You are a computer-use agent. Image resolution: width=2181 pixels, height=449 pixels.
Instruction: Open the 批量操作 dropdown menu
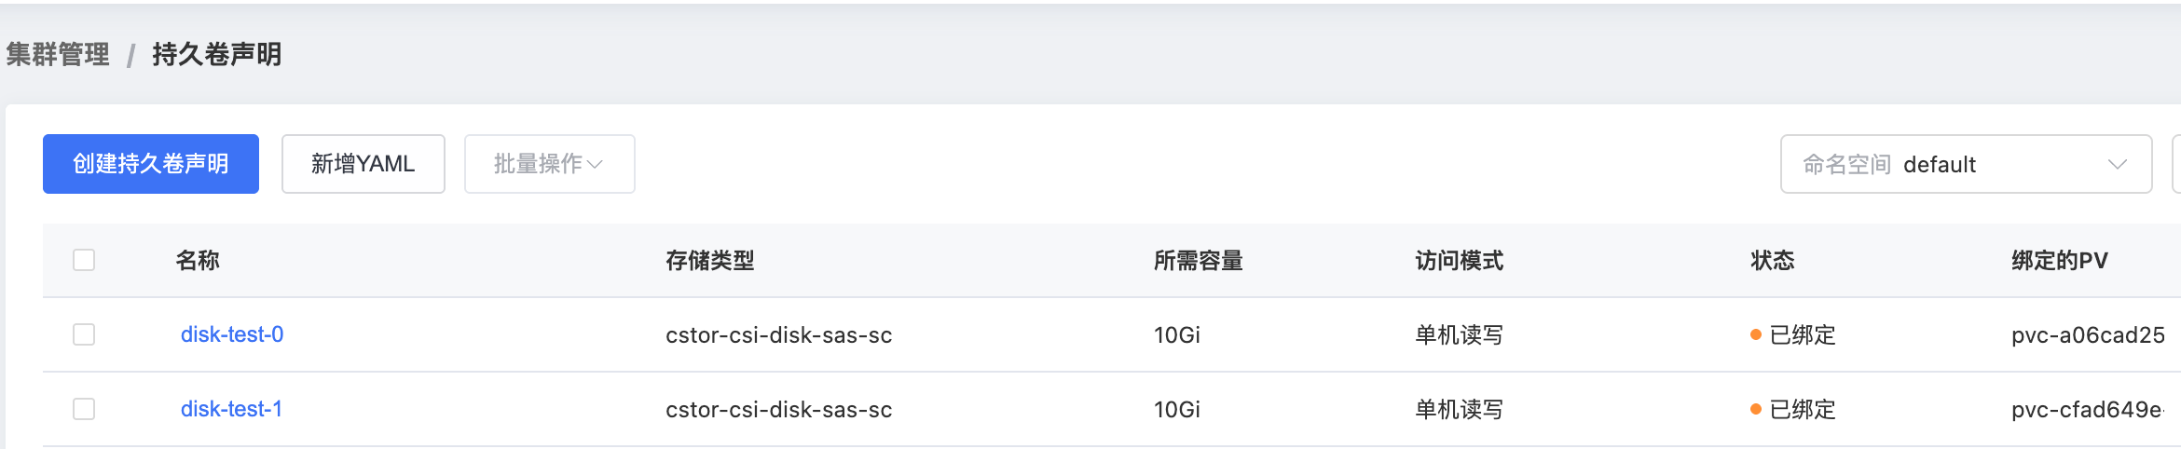(549, 164)
